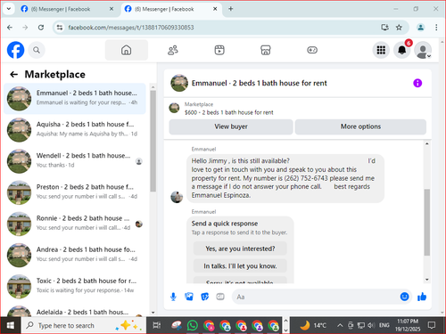Click the taskbar search box
446x334 pixels.
[x=84, y=325]
